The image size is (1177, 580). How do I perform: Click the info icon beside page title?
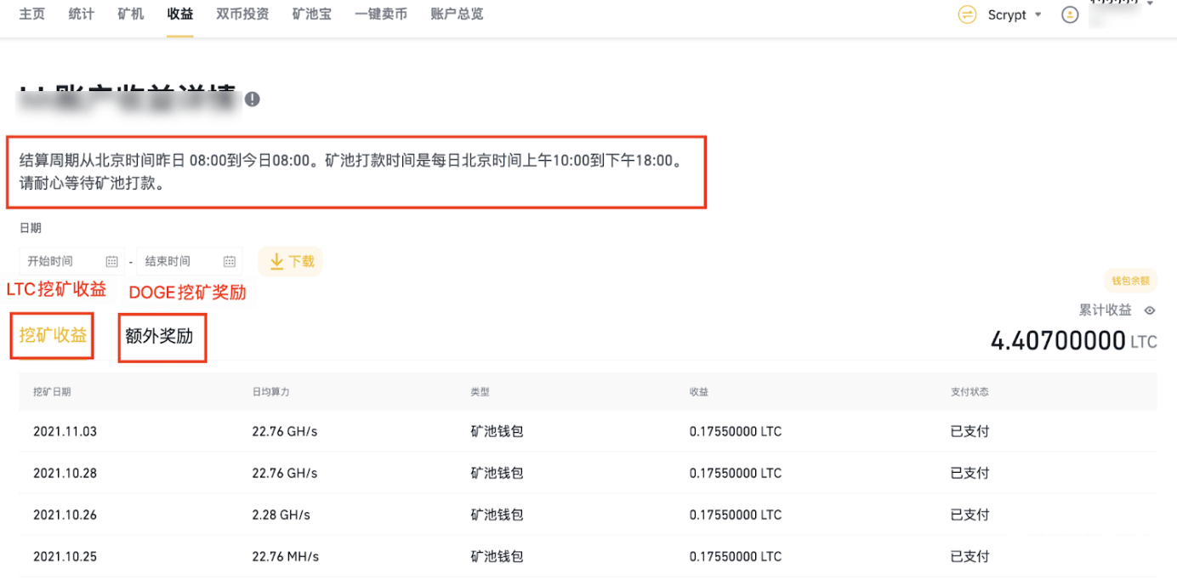click(252, 100)
